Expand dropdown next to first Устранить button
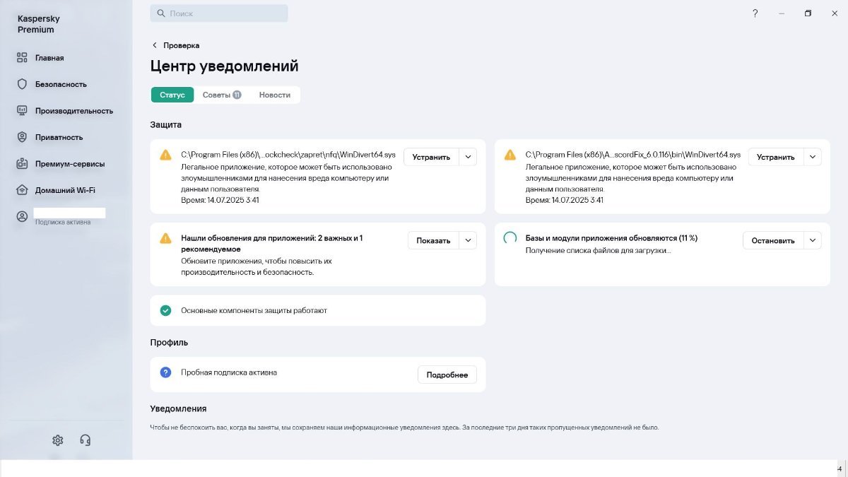848x477 pixels. coord(468,157)
